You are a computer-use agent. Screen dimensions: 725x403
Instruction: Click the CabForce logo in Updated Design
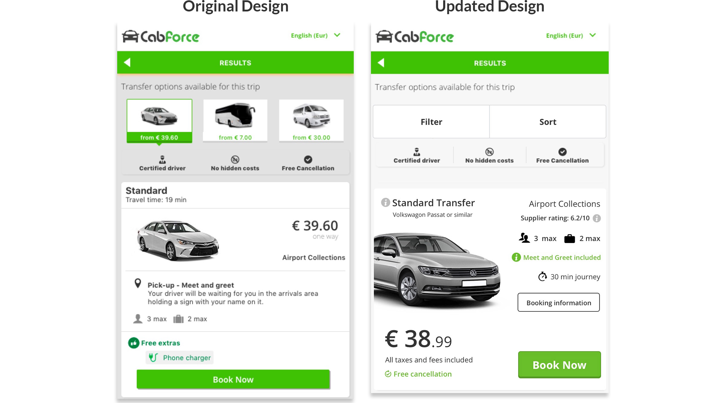click(x=414, y=37)
